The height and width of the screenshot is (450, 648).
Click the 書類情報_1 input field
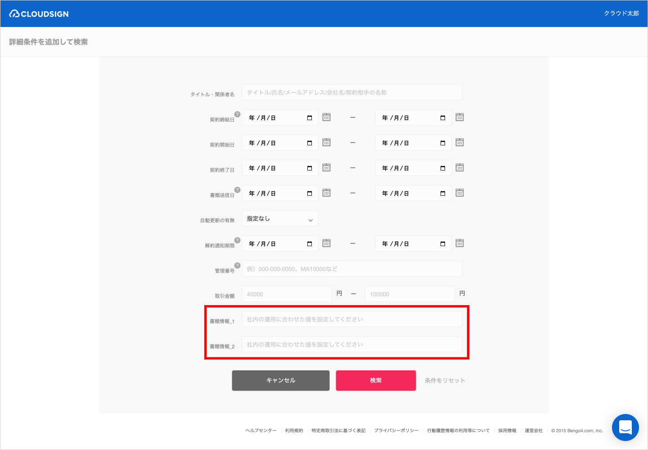(352, 319)
